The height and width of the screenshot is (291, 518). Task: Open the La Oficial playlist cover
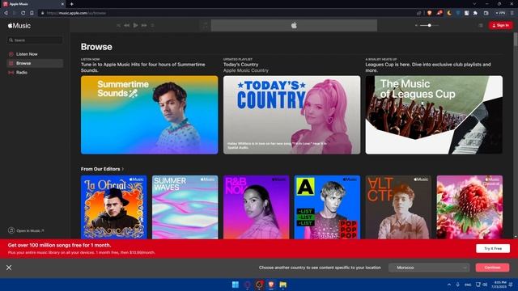click(113, 207)
